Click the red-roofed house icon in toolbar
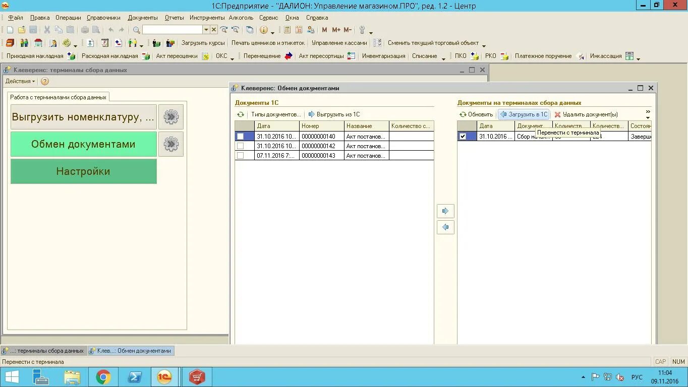688x387 pixels. tap(38, 43)
